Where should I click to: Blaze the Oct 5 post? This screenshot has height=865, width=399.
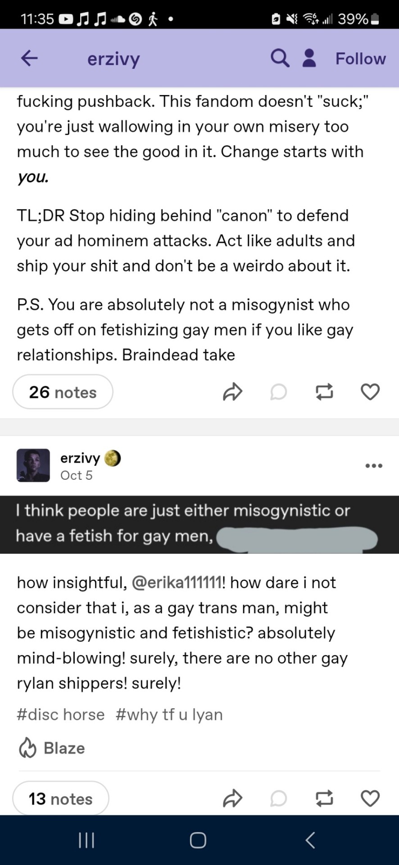(52, 748)
